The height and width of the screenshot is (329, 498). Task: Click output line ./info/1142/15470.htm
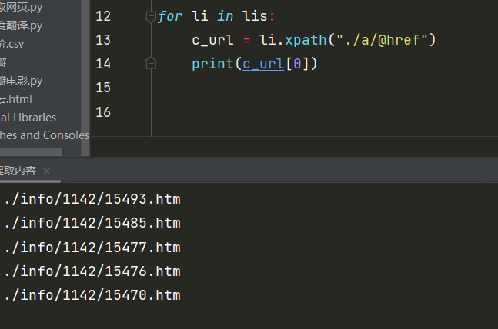coord(92,295)
